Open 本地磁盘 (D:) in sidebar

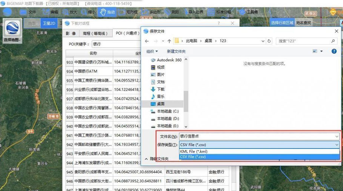tap(165, 119)
